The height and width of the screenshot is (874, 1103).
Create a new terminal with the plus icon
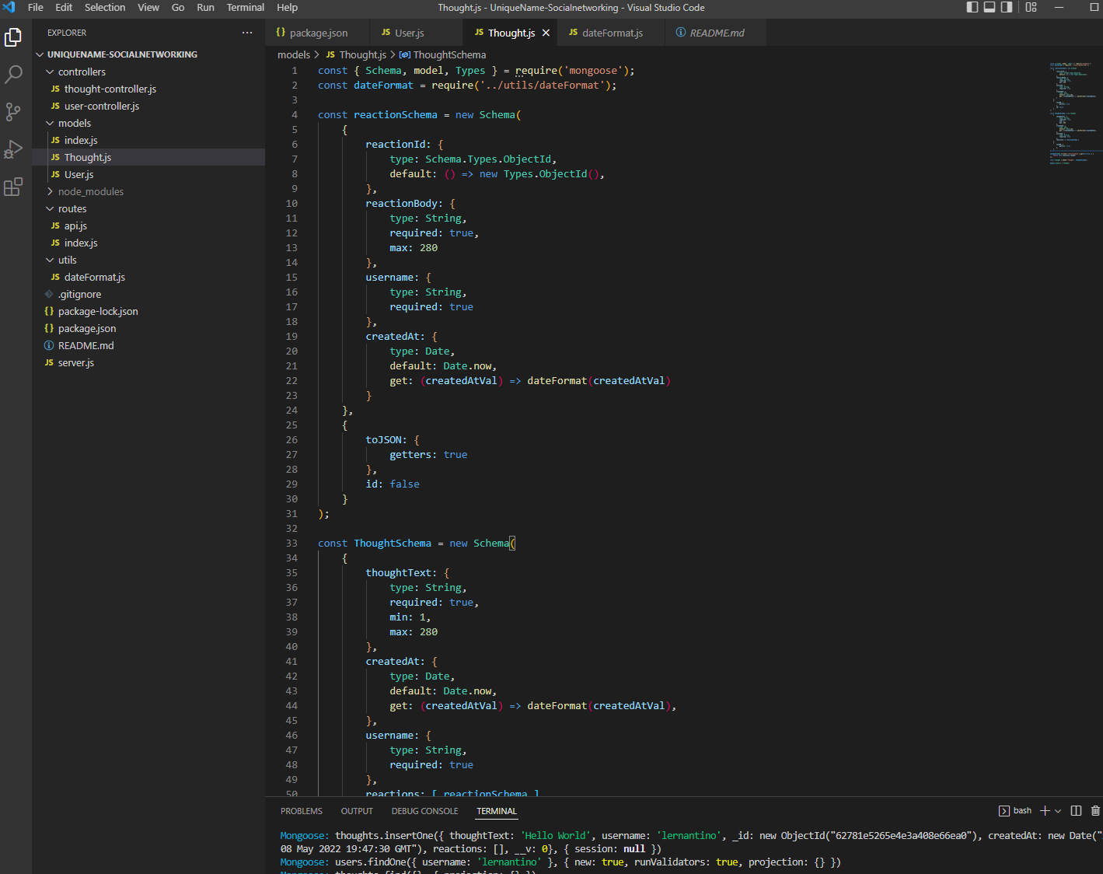coord(1045,810)
